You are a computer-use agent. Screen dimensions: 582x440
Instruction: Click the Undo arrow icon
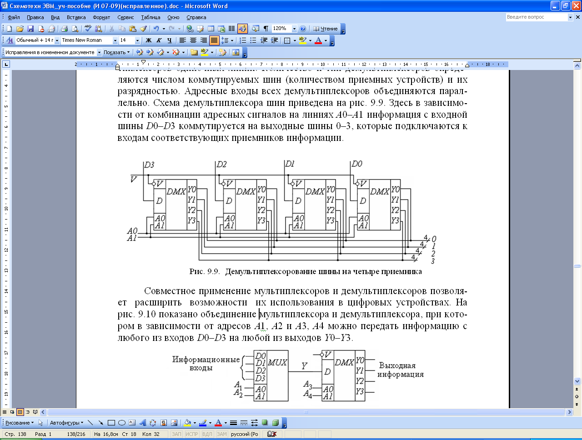pyautogui.click(x=156, y=29)
